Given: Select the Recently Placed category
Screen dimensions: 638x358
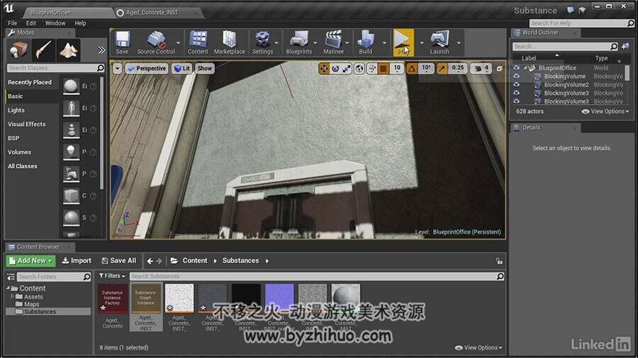Looking at the screenshot, I should pyautogui.click(x=30, y=82).
